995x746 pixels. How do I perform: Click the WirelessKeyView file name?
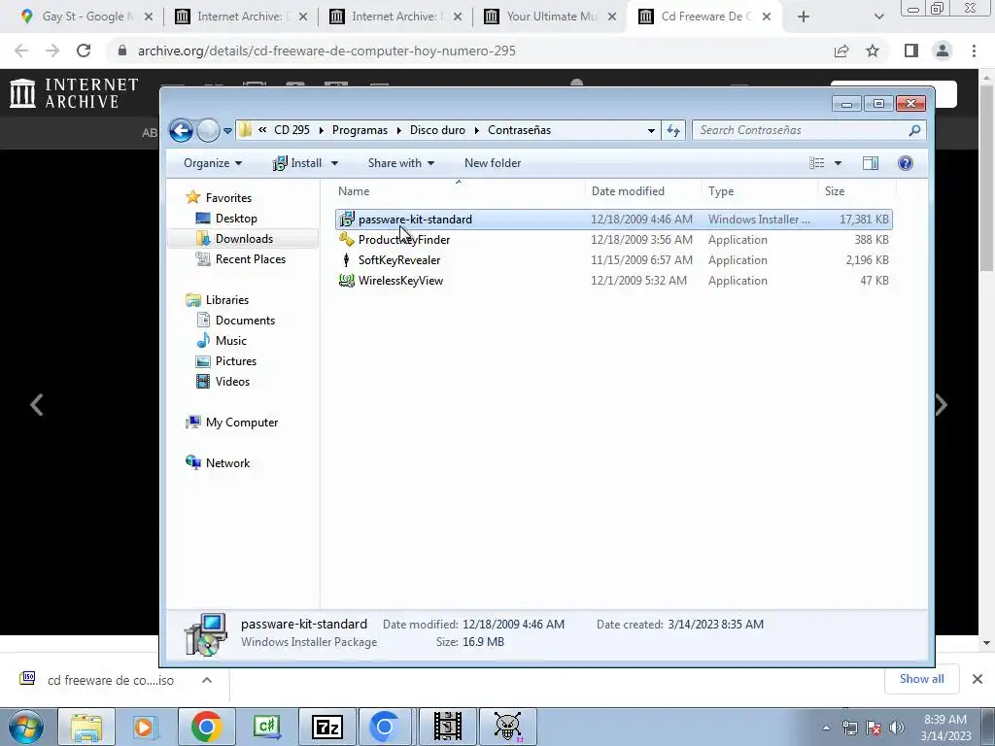(400, 281)
